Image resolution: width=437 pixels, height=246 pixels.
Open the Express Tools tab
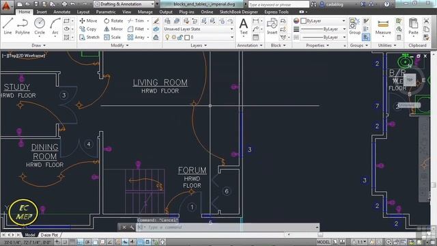pyautogui.click(x=276, y=12)
